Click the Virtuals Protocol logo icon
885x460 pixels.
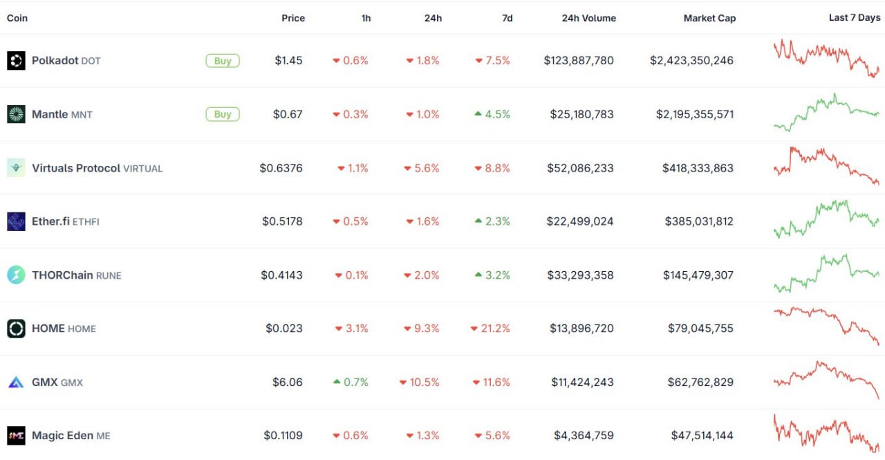[16, 168]
